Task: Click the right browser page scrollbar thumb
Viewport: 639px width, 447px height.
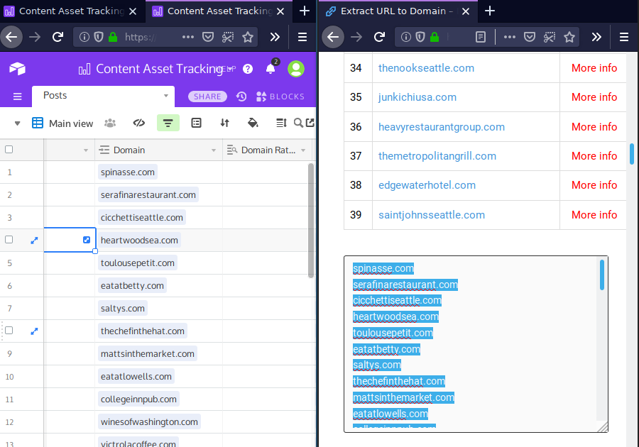Action: pos(632,153)
